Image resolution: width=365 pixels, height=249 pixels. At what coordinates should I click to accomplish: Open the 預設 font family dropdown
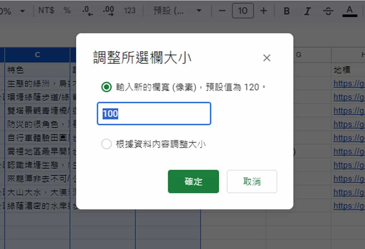(x=177, y=11)
